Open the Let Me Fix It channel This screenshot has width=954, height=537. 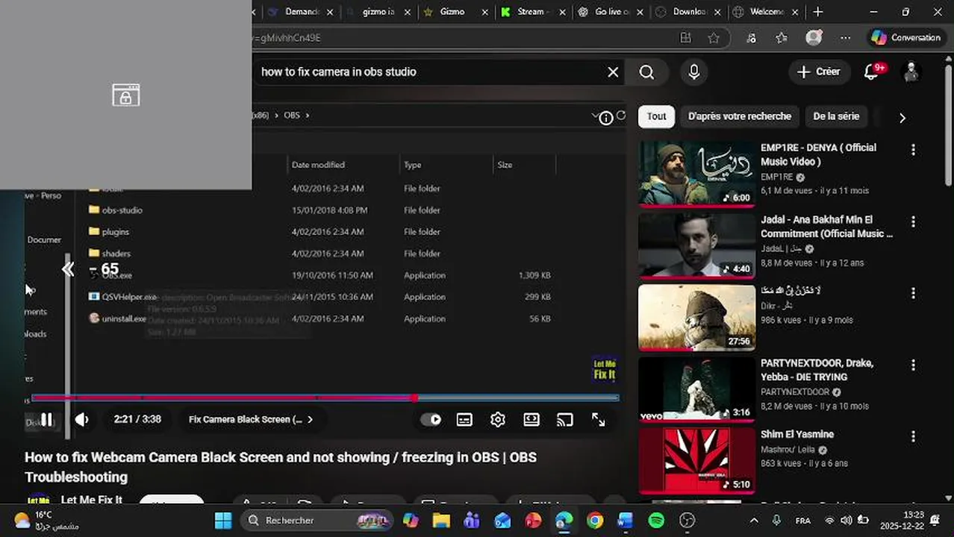pos(91,499)
